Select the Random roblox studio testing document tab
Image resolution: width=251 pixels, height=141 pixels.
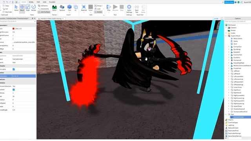click(x=51, y=19)
